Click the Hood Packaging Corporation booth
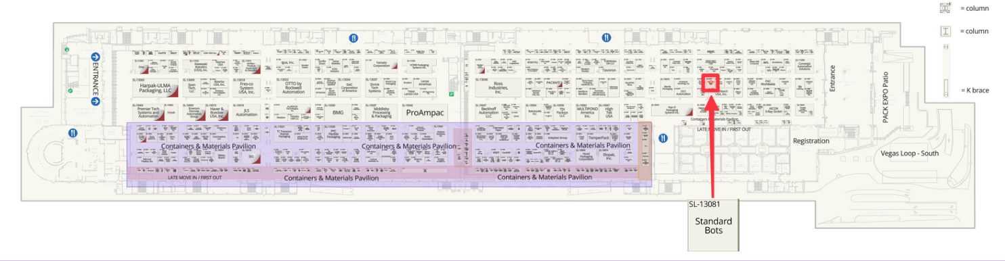The image size is (1005, 261). coord(586,157)
